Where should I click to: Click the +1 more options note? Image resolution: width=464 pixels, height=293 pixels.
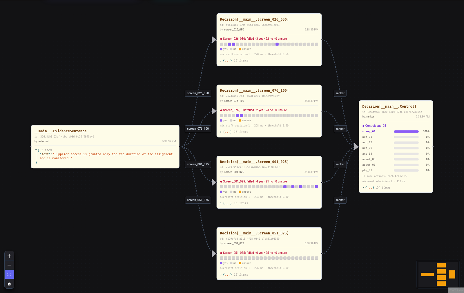tap(385, 176)
